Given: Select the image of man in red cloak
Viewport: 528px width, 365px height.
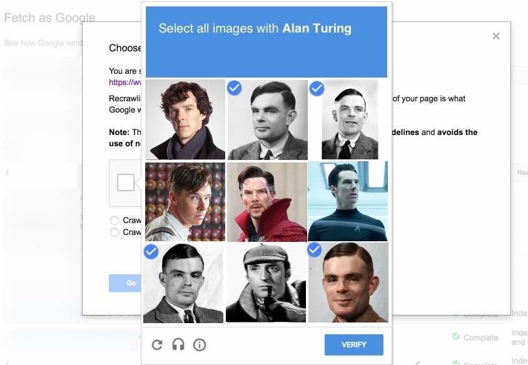Looking at the screenshot, I should (x=267, y=201).
